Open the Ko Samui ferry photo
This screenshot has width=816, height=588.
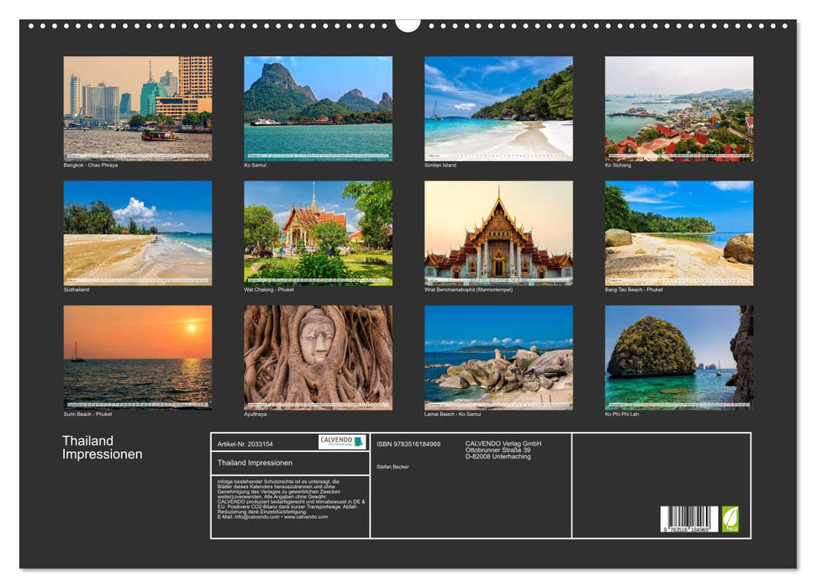pyautogui.click(x=319, y=108)
